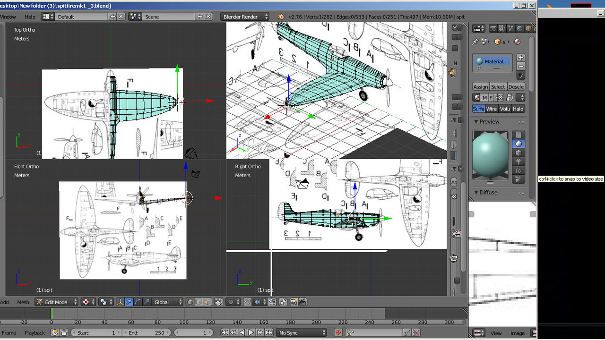The width and height of the screenshot is (605, 340).
Task: Switch to edge select mode
Action: (198, 302)
